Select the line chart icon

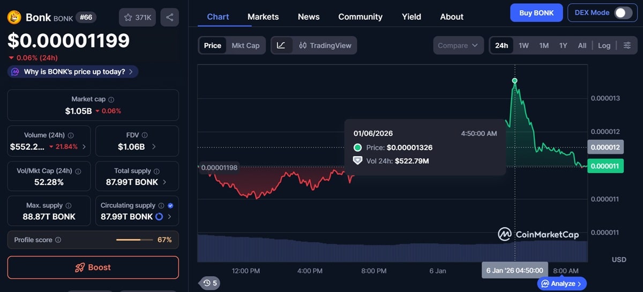click(x=281, y=45)
